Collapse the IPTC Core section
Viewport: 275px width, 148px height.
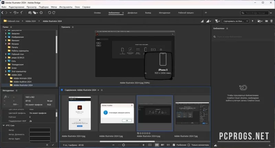click(x=4, y=125)
